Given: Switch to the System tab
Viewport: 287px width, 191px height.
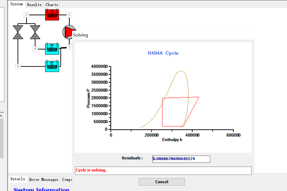Looking at the screenshot, I should pyautogui.click(x=17, y=4).
